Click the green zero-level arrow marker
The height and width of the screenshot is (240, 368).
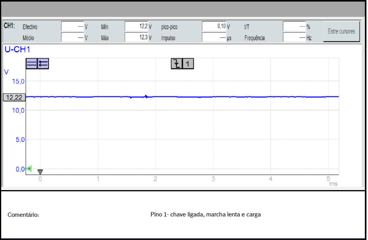[29, 169]
